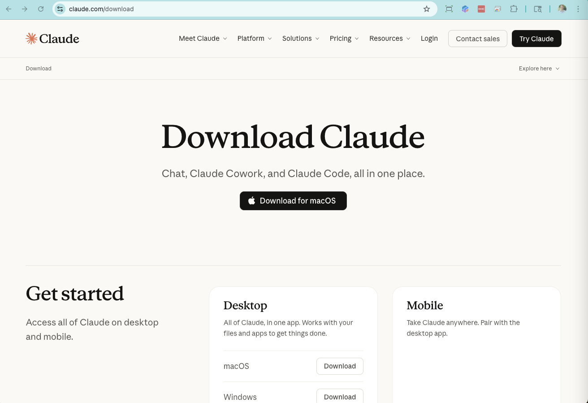Go forward in browser history
The width and height of the screenshot is (588, 403).
pos(25,9)
